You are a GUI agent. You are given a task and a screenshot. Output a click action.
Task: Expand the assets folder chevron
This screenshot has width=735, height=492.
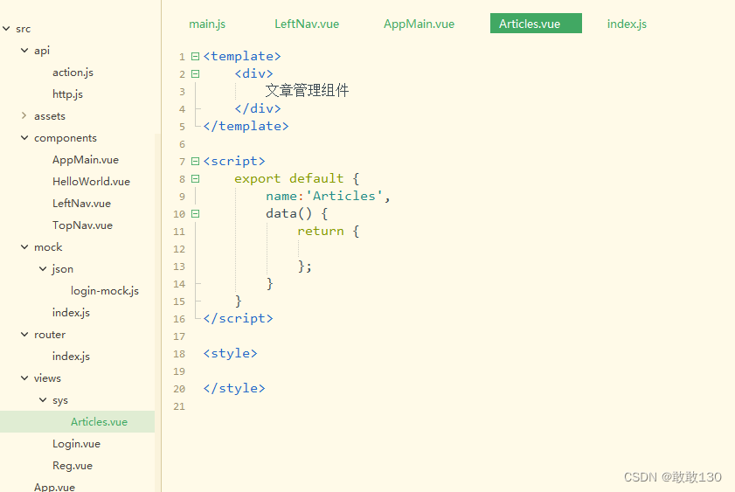coord(24,115)
